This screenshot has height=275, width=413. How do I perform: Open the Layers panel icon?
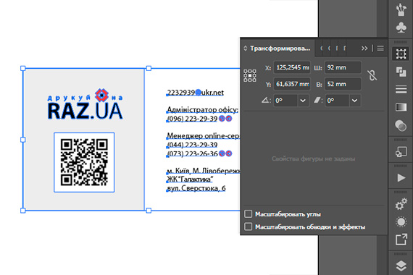point(401,266)
